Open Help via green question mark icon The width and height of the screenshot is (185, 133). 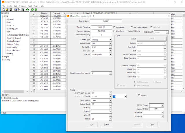(x=27, y=10)
